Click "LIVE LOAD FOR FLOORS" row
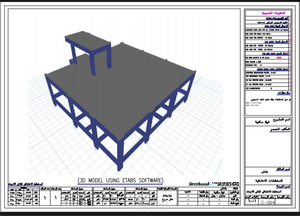Screen dimensions: 300x216 pos(267,46)
